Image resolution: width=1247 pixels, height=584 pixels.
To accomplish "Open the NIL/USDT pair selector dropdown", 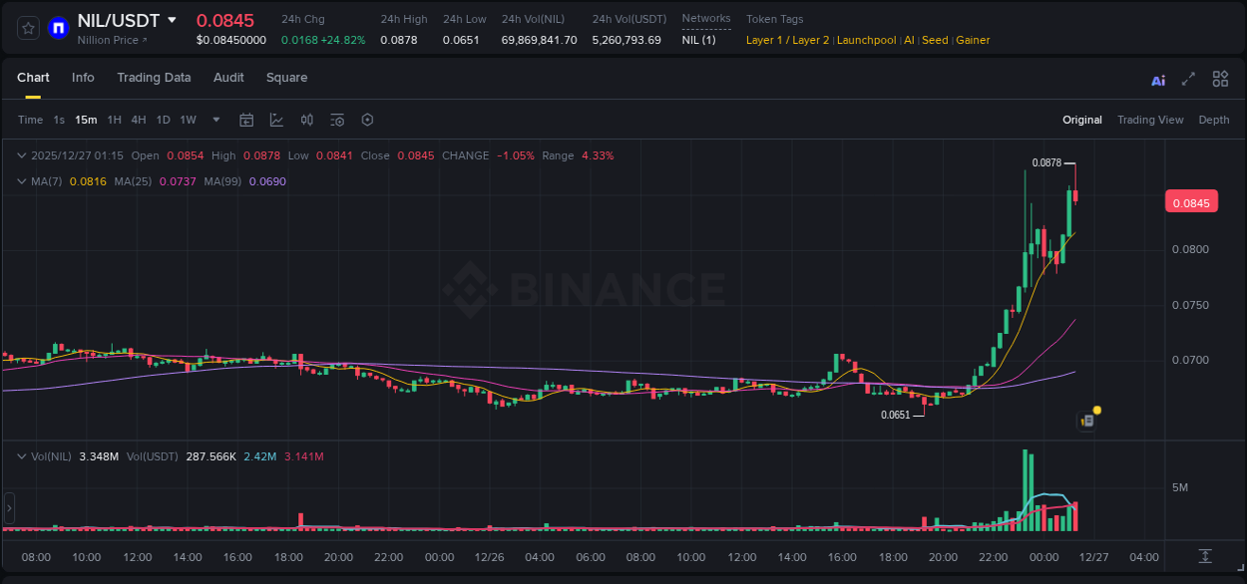I will pos(172,21).
